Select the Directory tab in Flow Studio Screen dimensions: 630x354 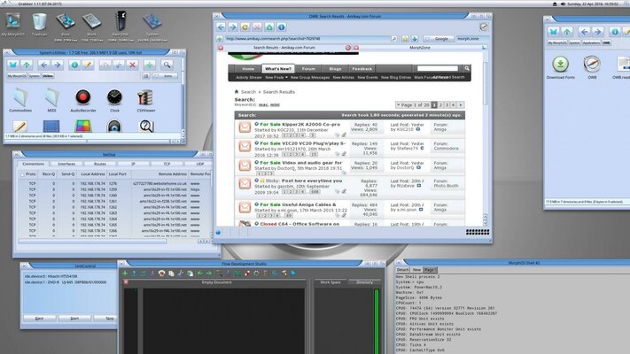pyautogui.click(x=364, y=282)
